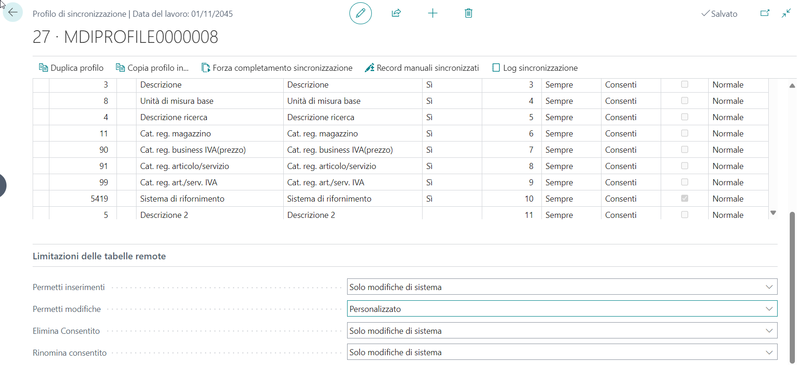Image resolution: width=800 pixels, height=365 pixels.
Task: Toggle checkbox in Cat. reg. magazzino row
Action: coord(684,133)
